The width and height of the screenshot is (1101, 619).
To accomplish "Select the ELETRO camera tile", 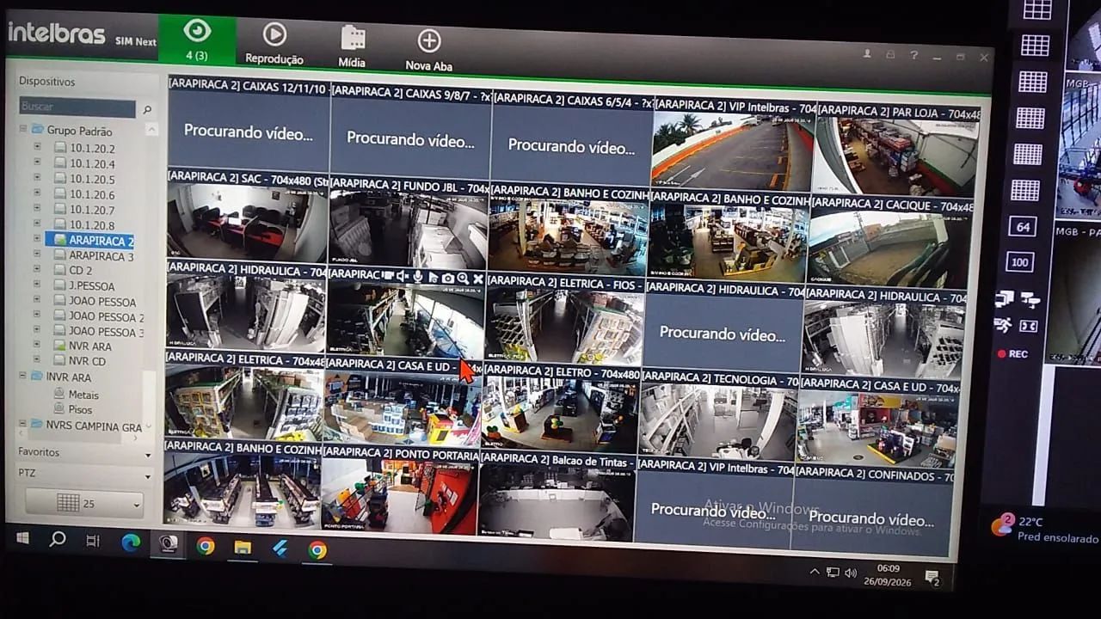I will click(x=560, y=411).
